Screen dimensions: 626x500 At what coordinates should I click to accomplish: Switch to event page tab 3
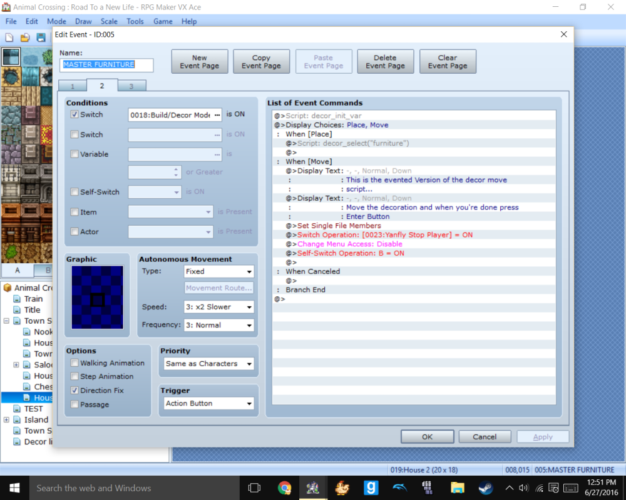(x=131, y=86)
